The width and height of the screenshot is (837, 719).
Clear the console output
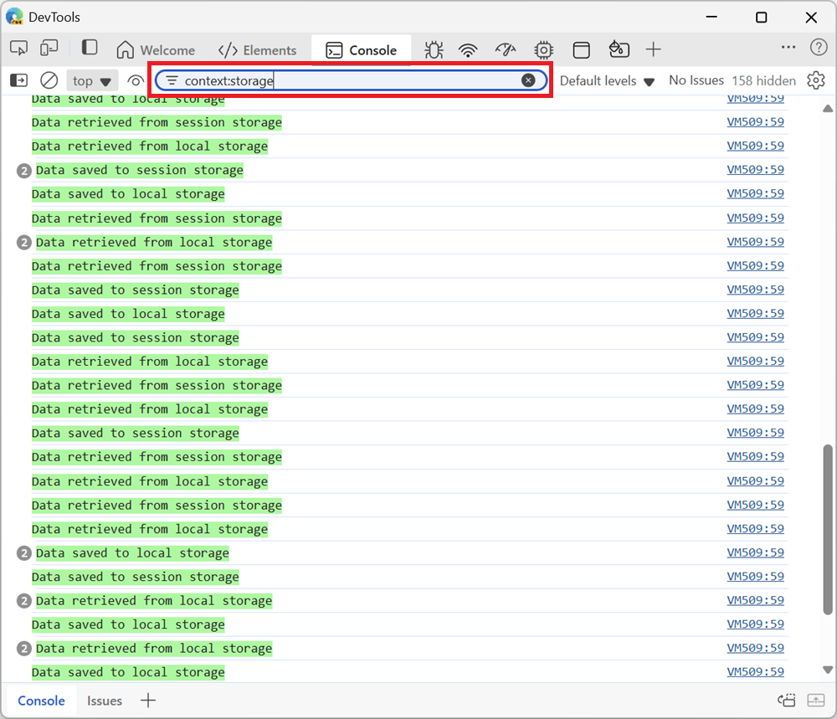49,80
